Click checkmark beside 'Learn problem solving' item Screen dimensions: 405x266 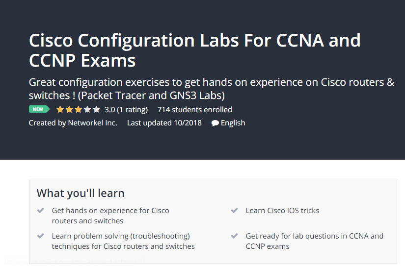(x=41, y=236)
